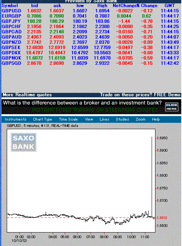
Task: Click the Symbol column header
Action: coord(10,6)
